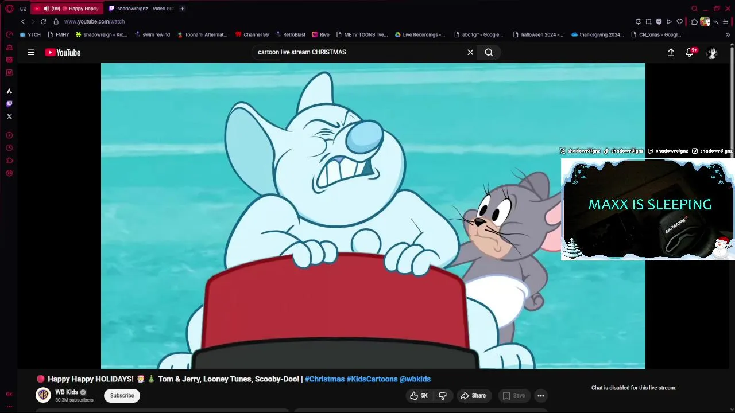Open the YouTube guide hamburger menu
Viewport: 735px width, 413px height.
[x=31, y=52]
